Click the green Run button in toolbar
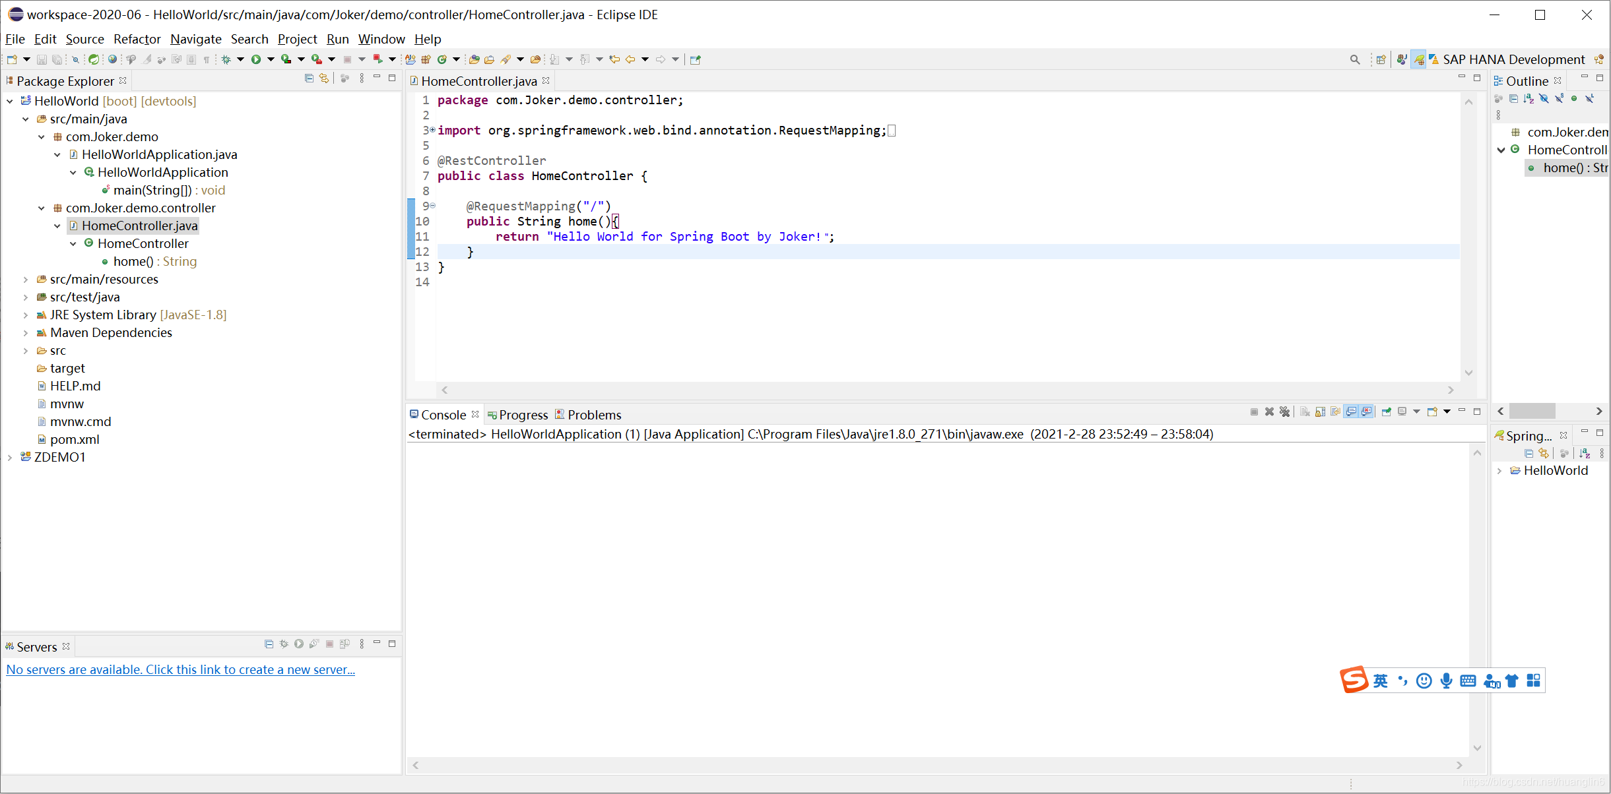 pos(255,59)
